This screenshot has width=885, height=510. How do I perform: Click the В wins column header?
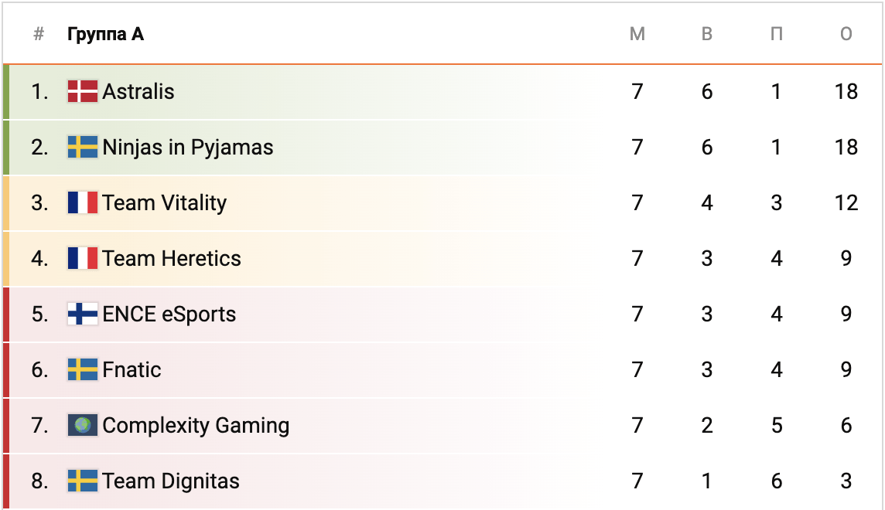pyautogui.click(x=707, y=34)
